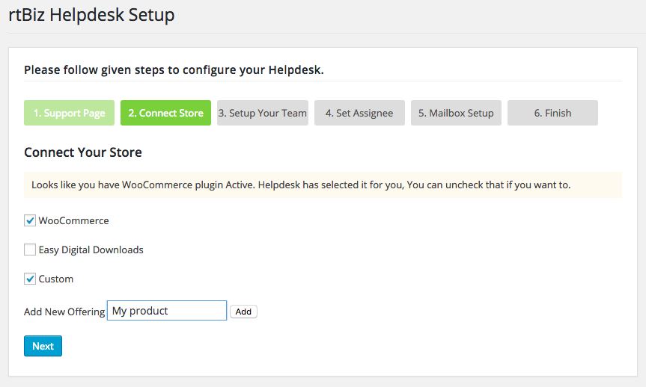Click the Add New Offering label
Screen dimensions: 646x387
tap(64, 312)
